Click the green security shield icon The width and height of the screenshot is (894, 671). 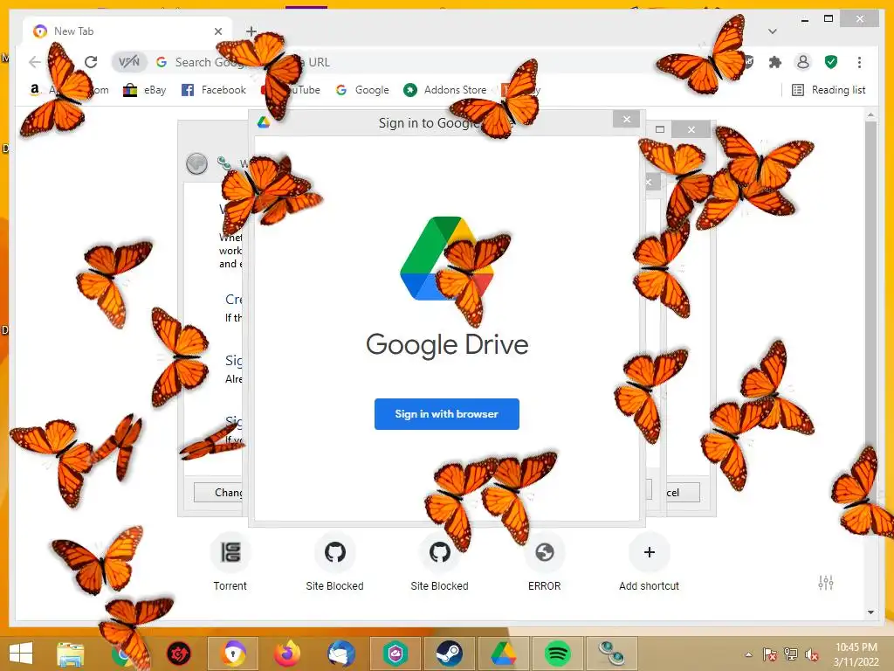[x=831, y=62]
